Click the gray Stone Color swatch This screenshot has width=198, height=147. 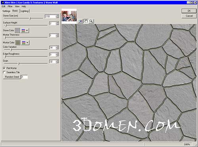tap(17, 31)
